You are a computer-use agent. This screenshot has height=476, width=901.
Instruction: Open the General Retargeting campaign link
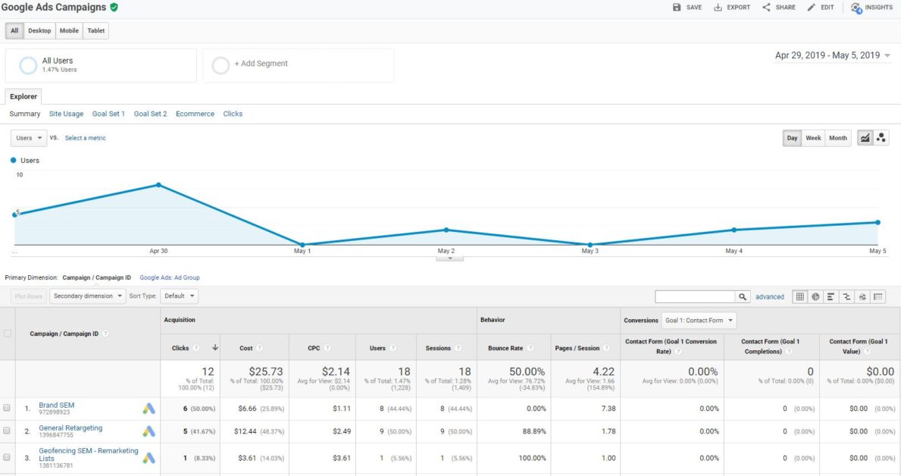[70, 427]
